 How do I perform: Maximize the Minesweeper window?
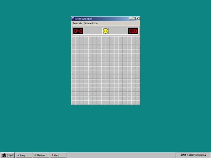[134, 18]
